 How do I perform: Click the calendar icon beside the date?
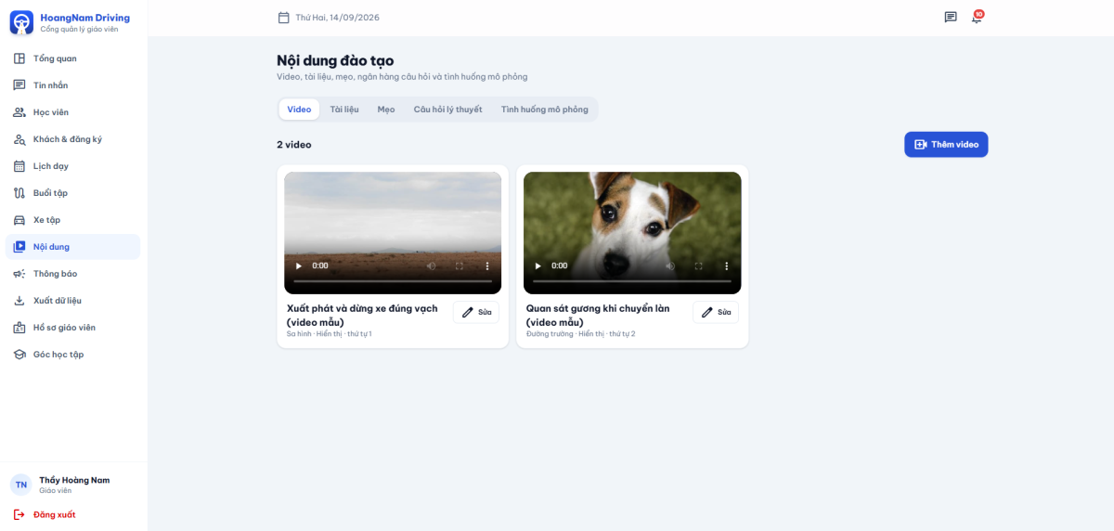tap(284, 18)
